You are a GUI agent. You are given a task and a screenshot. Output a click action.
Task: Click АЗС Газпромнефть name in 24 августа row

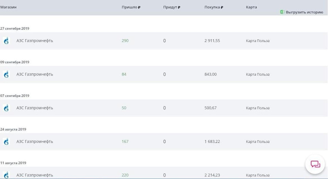[x=35, y=141]
